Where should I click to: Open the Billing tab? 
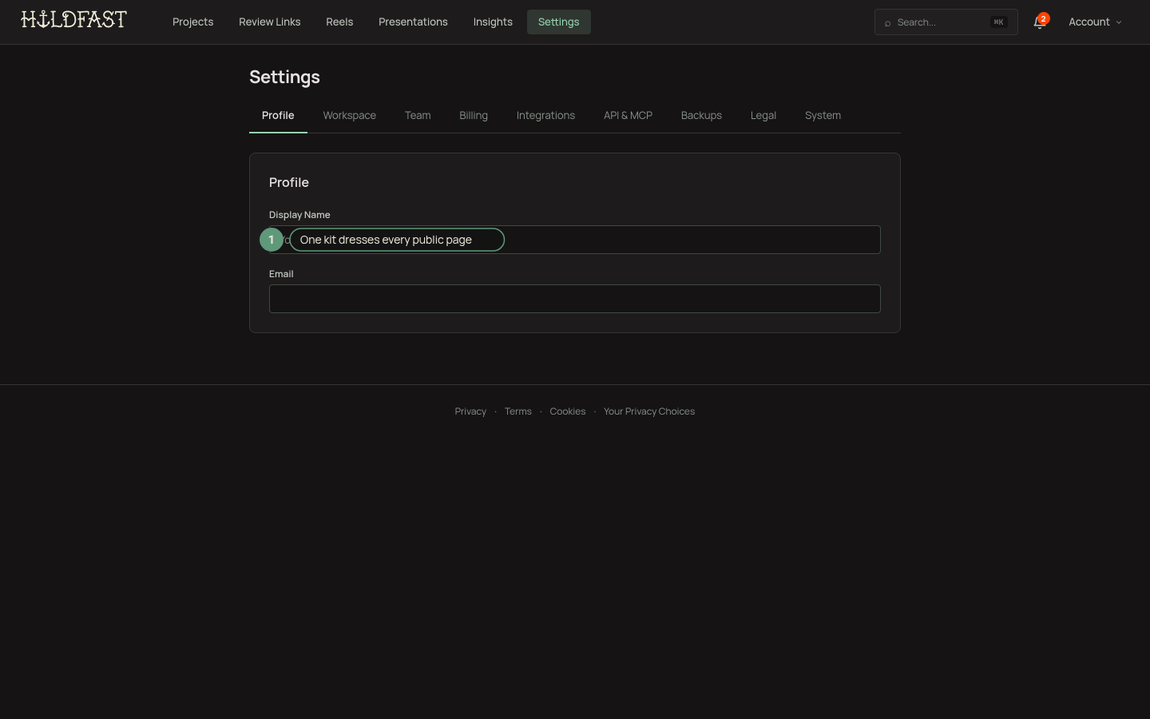click(474, 116)
